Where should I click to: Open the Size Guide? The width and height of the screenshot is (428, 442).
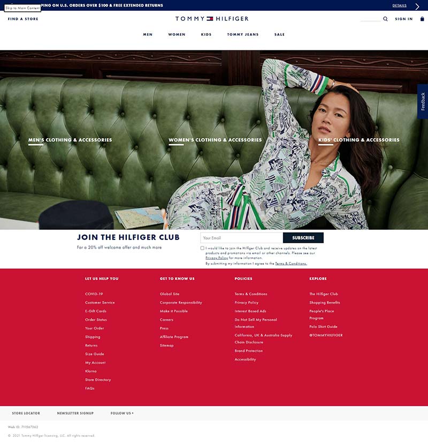(x=94, y=354)
